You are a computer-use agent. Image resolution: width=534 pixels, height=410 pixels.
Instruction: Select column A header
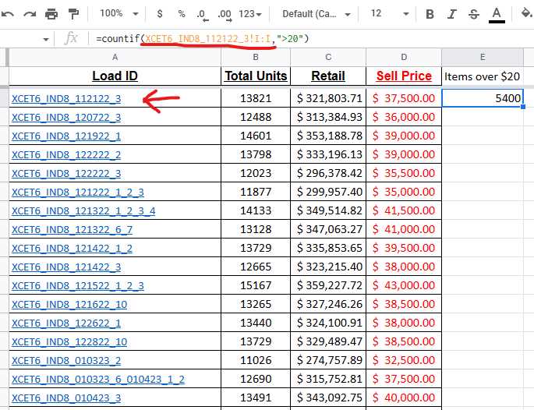[115, 57]
